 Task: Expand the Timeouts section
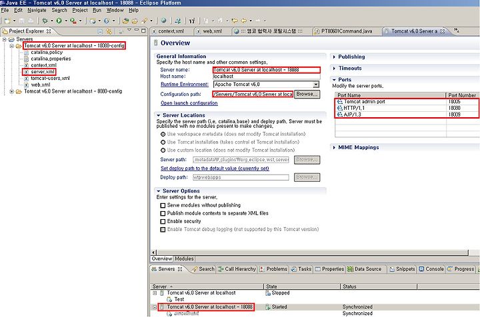[x=334, y=69]
